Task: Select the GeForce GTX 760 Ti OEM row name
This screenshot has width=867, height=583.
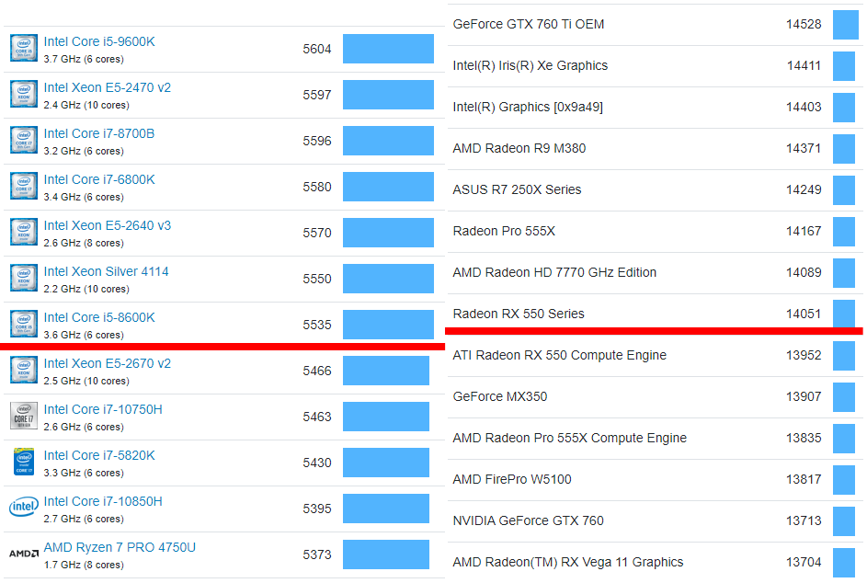Action: pyautogui.click(x=528, y=24)
